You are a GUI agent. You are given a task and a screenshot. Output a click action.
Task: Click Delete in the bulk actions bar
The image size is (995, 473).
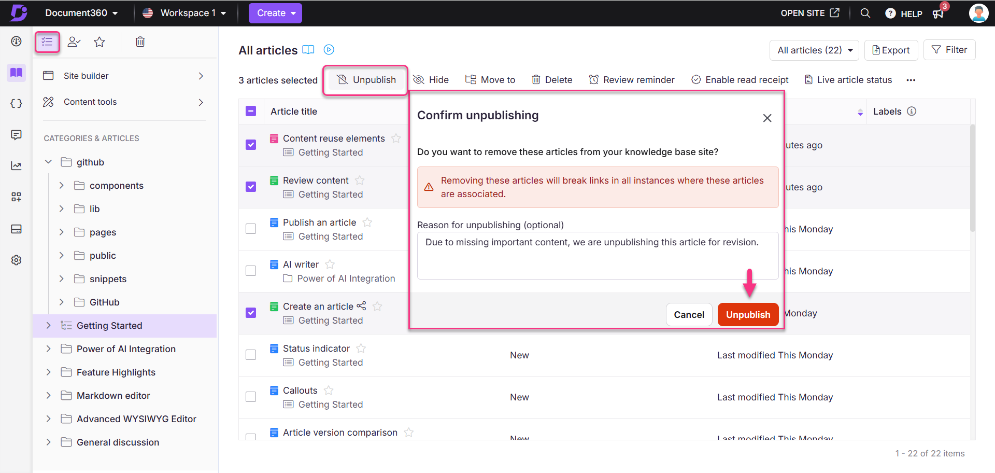[552, 80]
